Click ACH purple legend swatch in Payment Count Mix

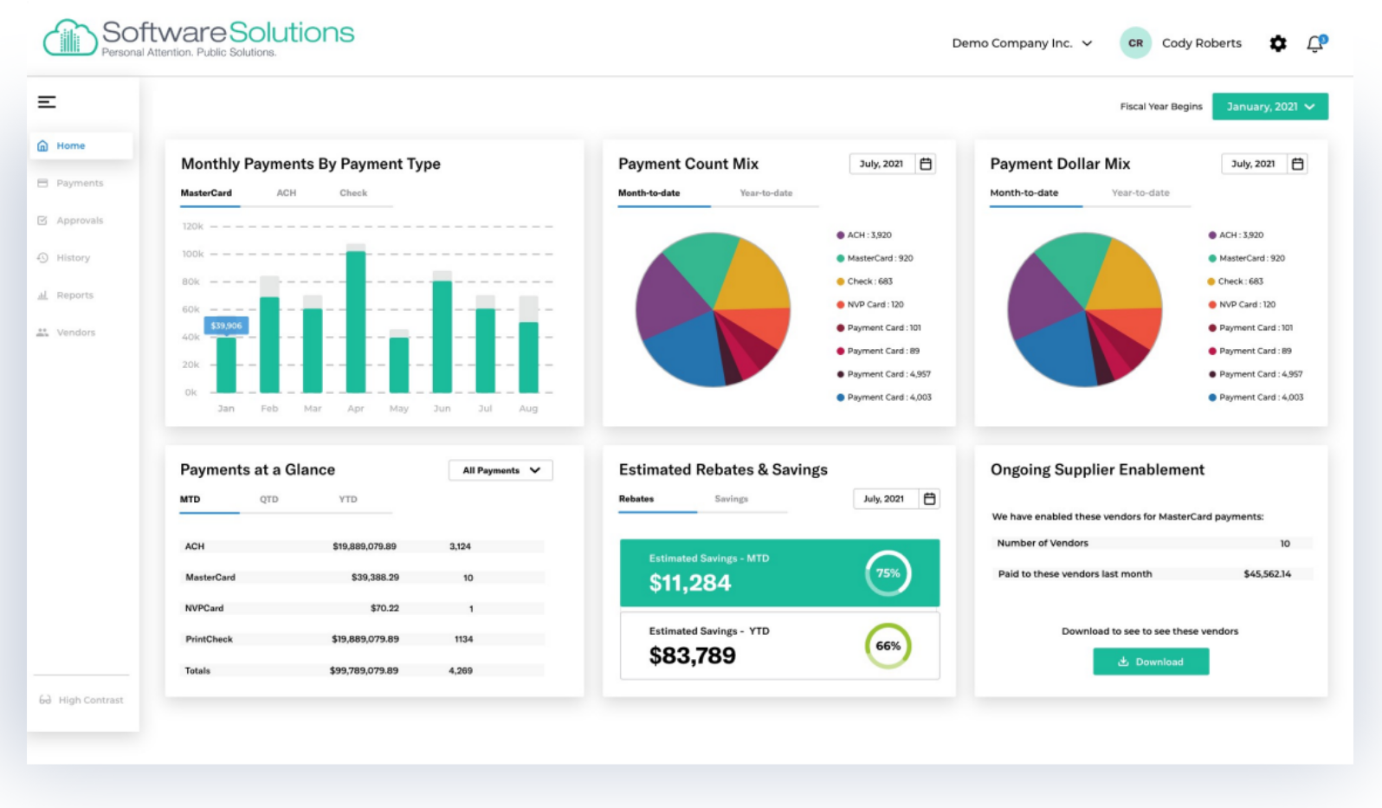point(840,235)
